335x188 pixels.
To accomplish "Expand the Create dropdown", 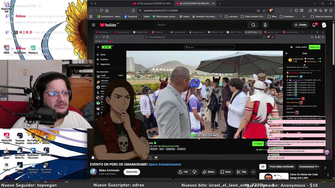I will 300,25.
